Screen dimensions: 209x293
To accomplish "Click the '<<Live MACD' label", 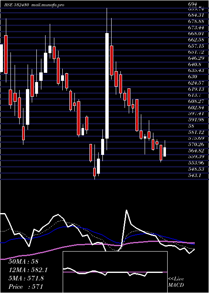I will click(176, 282).
